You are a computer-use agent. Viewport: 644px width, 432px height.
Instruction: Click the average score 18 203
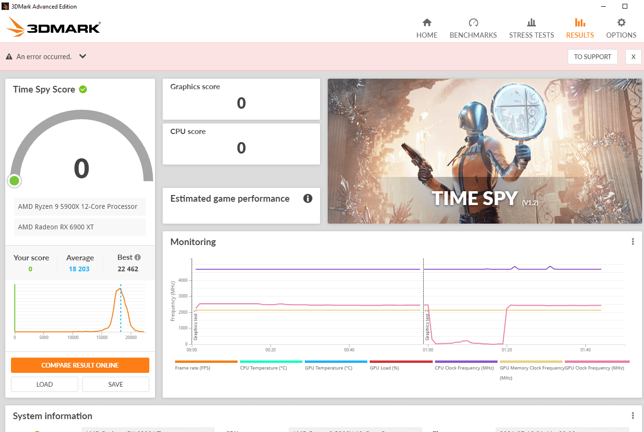(x=79, y=269)
